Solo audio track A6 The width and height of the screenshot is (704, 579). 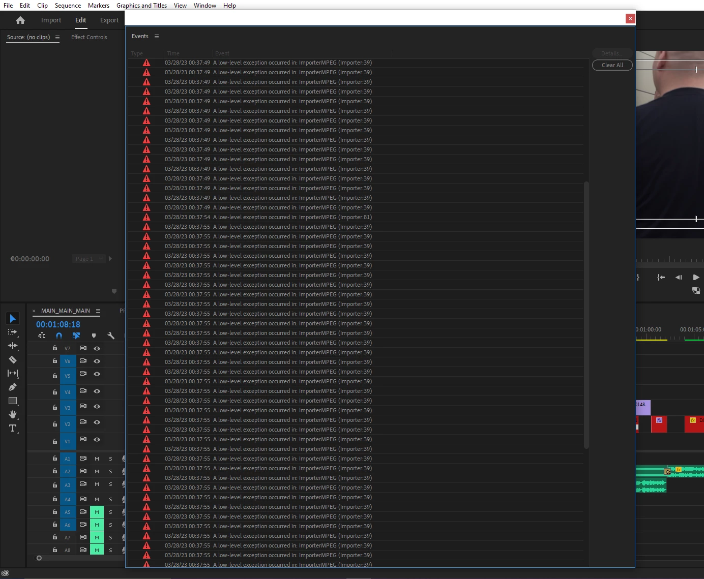point(110,525)
